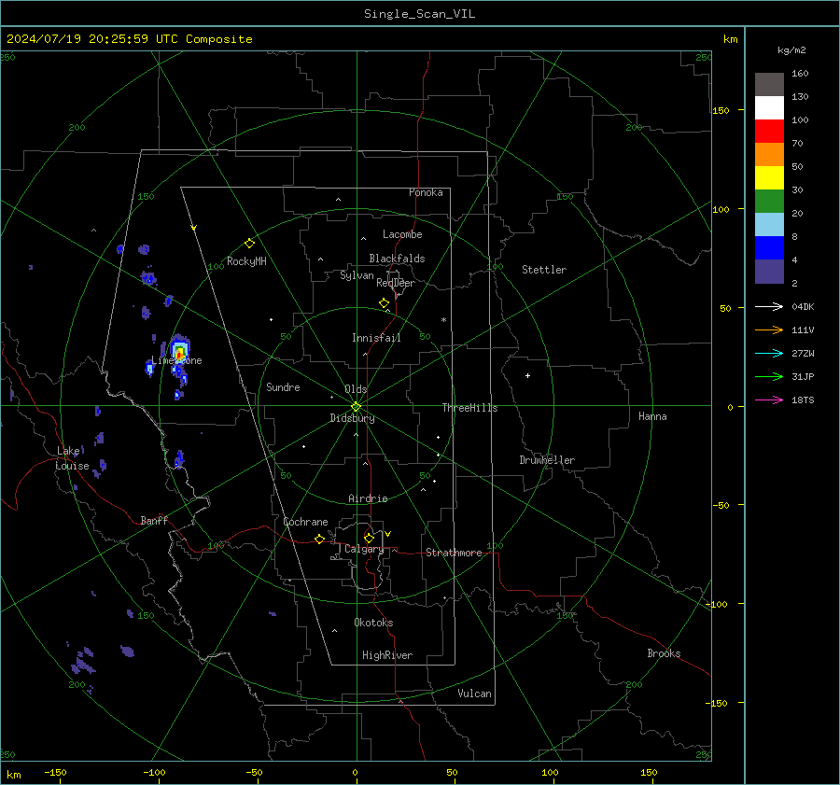Click the HighRiver label
Image resolution: width=840 pixels, height=785 pixels.
387,656
